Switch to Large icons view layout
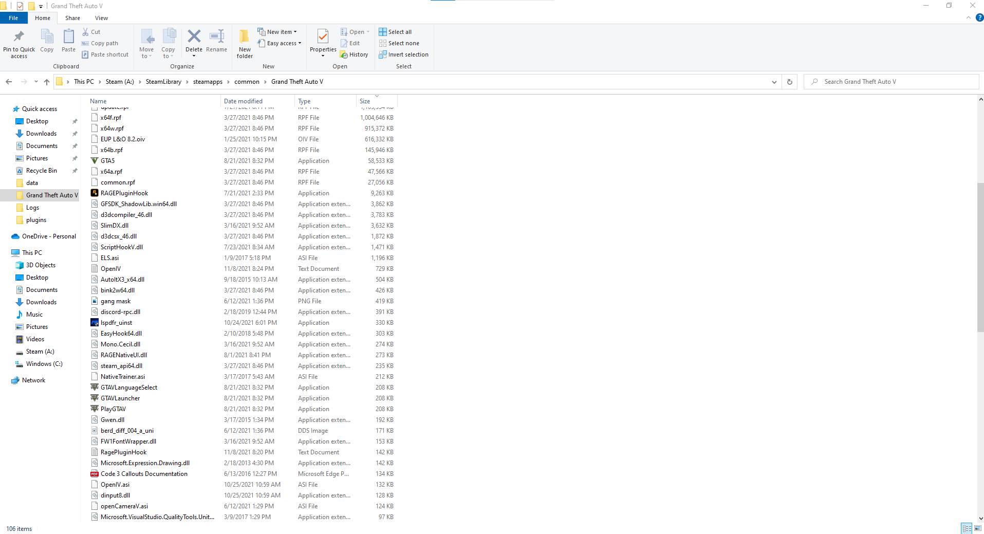The width and height of the screenshot is (984, 534). pos(977,528)
